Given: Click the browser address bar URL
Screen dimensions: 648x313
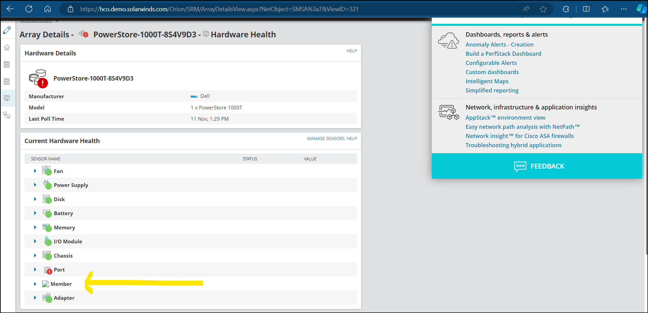Looking at the screenshot, I should point(219,9).
